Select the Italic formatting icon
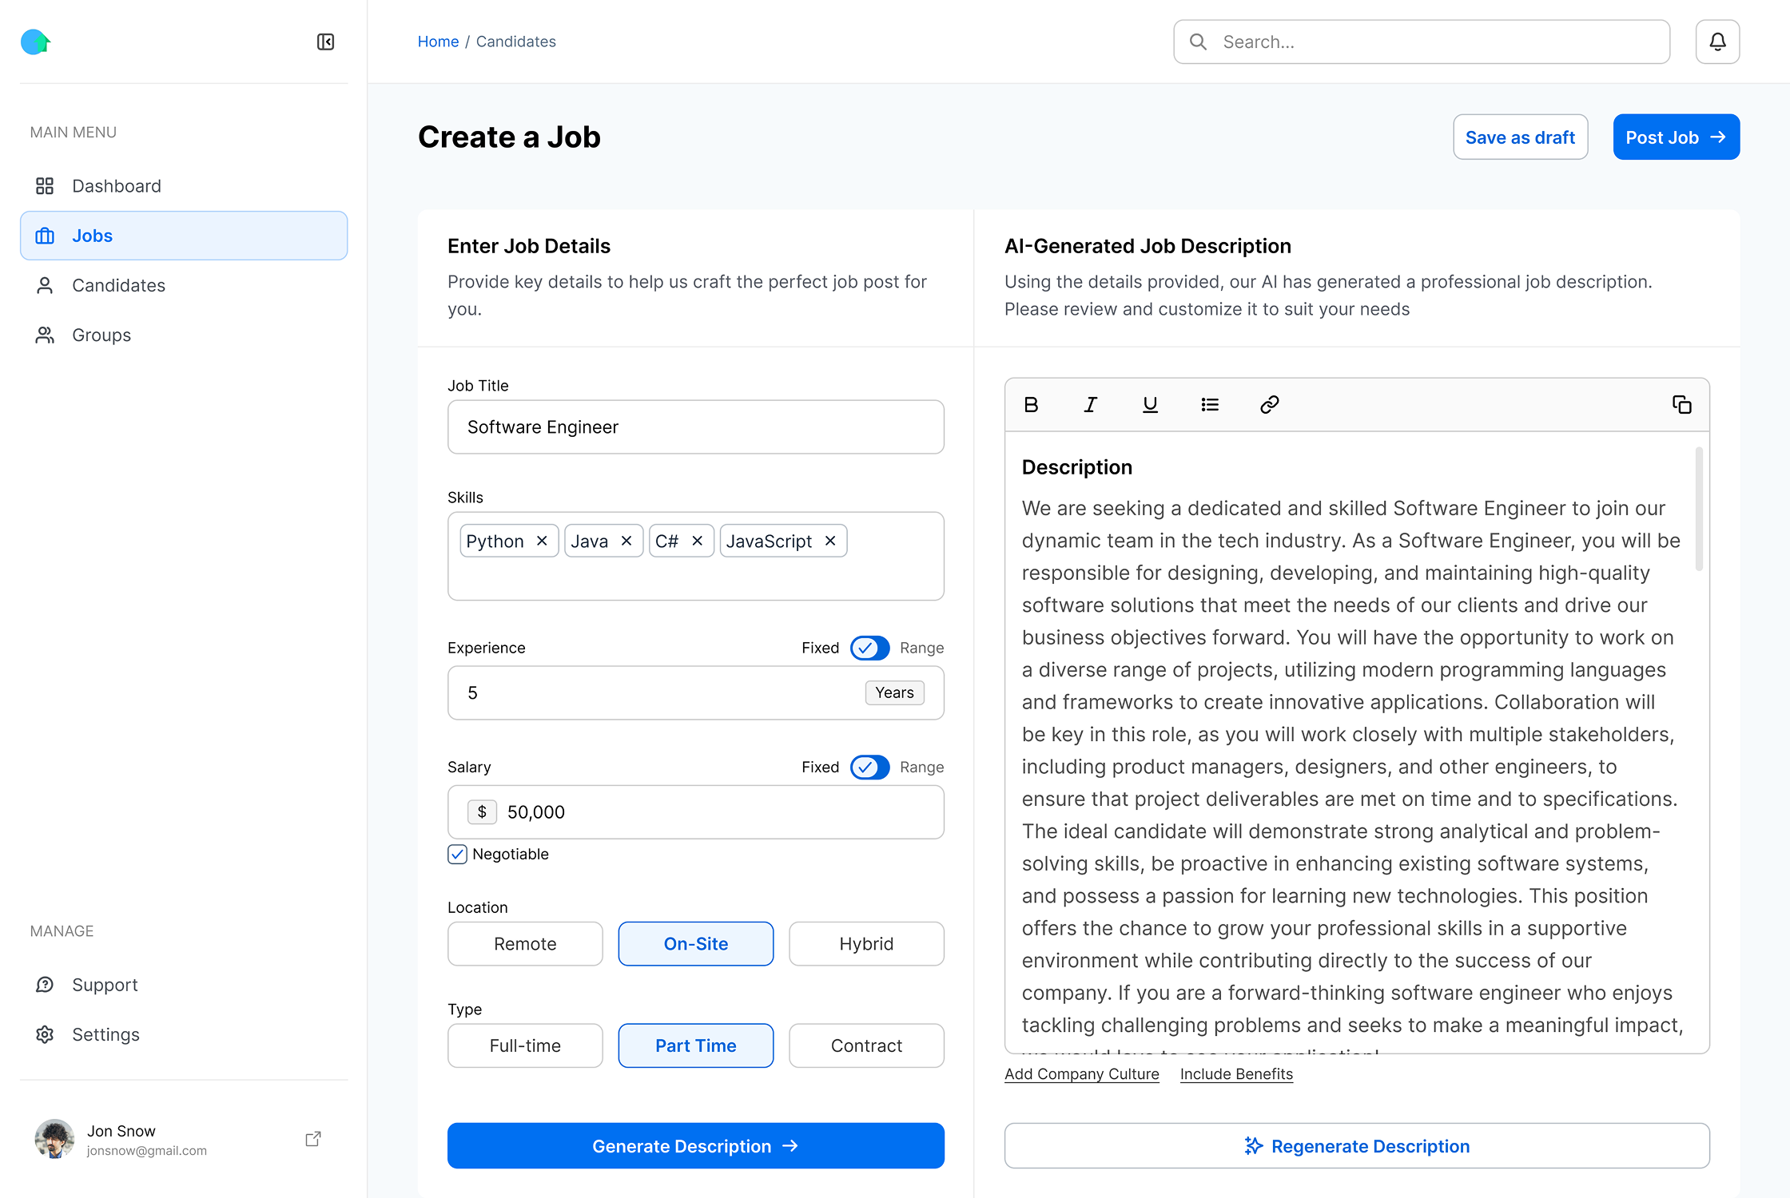 click(x=1090, y=404)
